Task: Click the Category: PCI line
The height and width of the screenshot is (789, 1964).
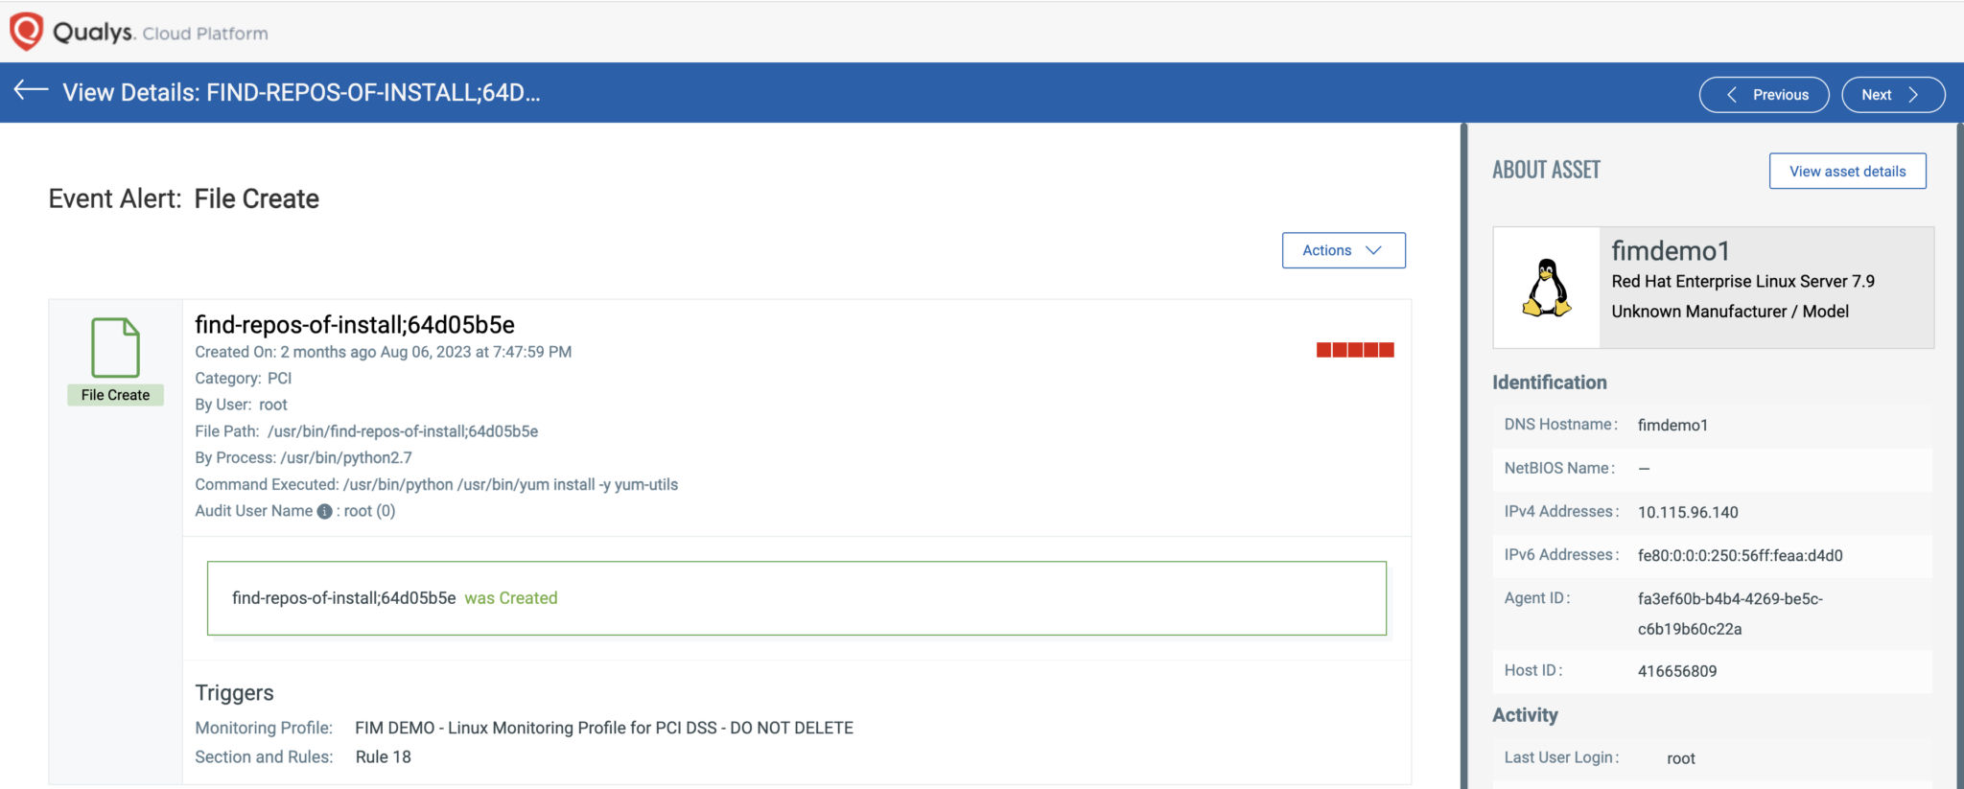Action: click(243, 379)
